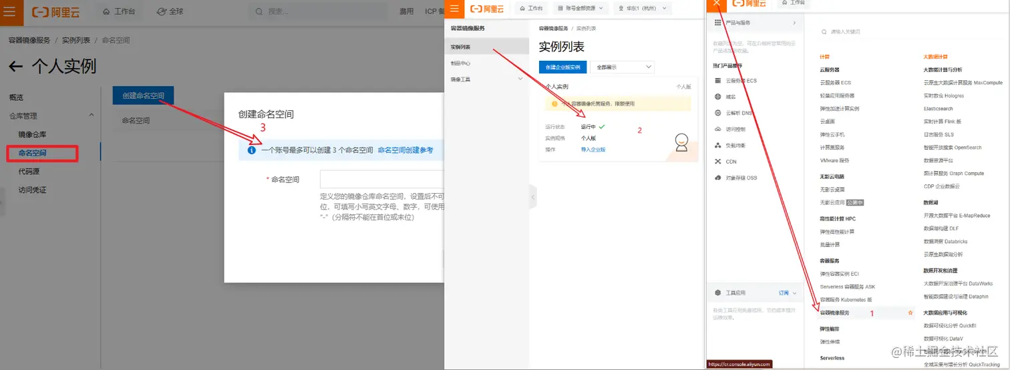This screenshot has width=1010, height=370.
Task: Open the 全部展示 filter dropdown
Action: click(x=623, y=67)
